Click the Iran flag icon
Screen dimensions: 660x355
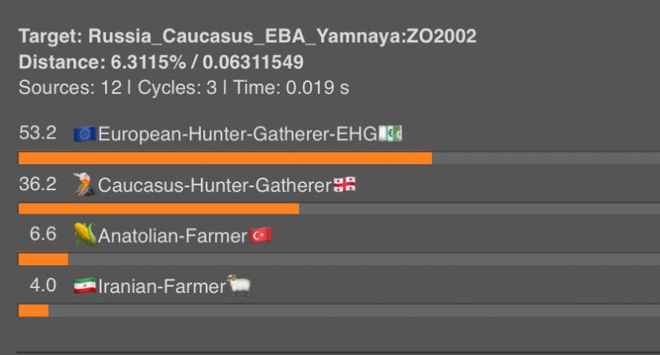point(84,286)
